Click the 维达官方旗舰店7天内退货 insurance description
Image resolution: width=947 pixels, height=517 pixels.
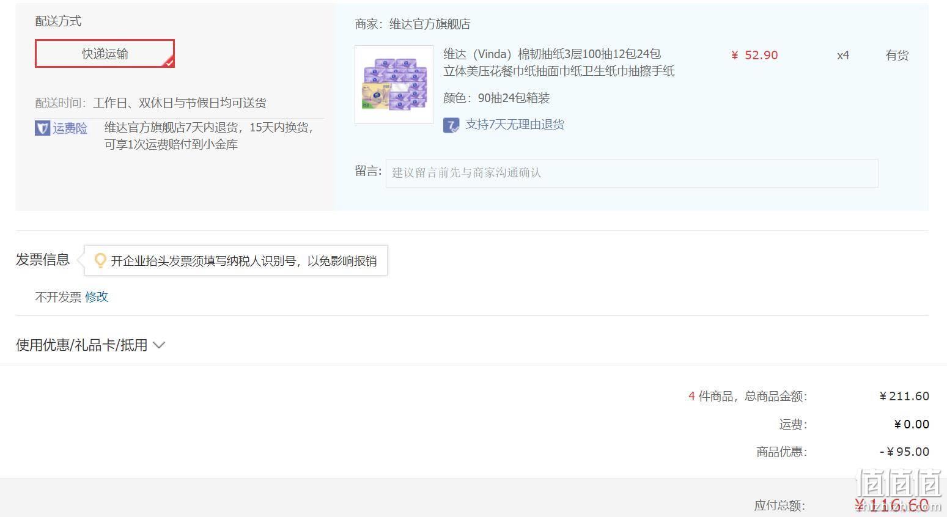coord(208,136)
